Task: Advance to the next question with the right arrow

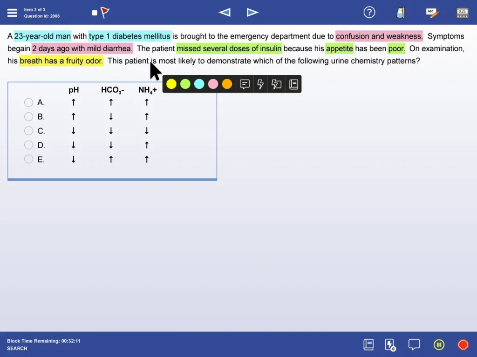Action: (253, 13)
